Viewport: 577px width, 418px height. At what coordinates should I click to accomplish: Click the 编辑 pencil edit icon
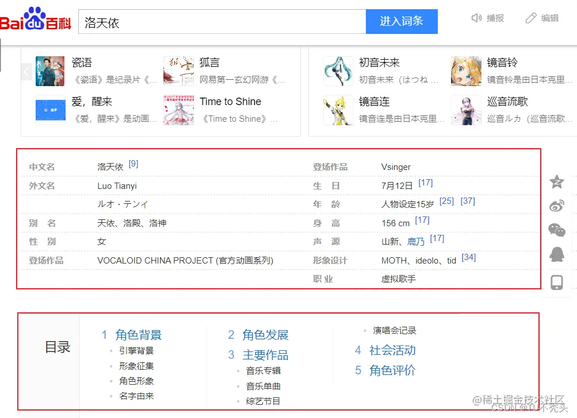point(530,18)
